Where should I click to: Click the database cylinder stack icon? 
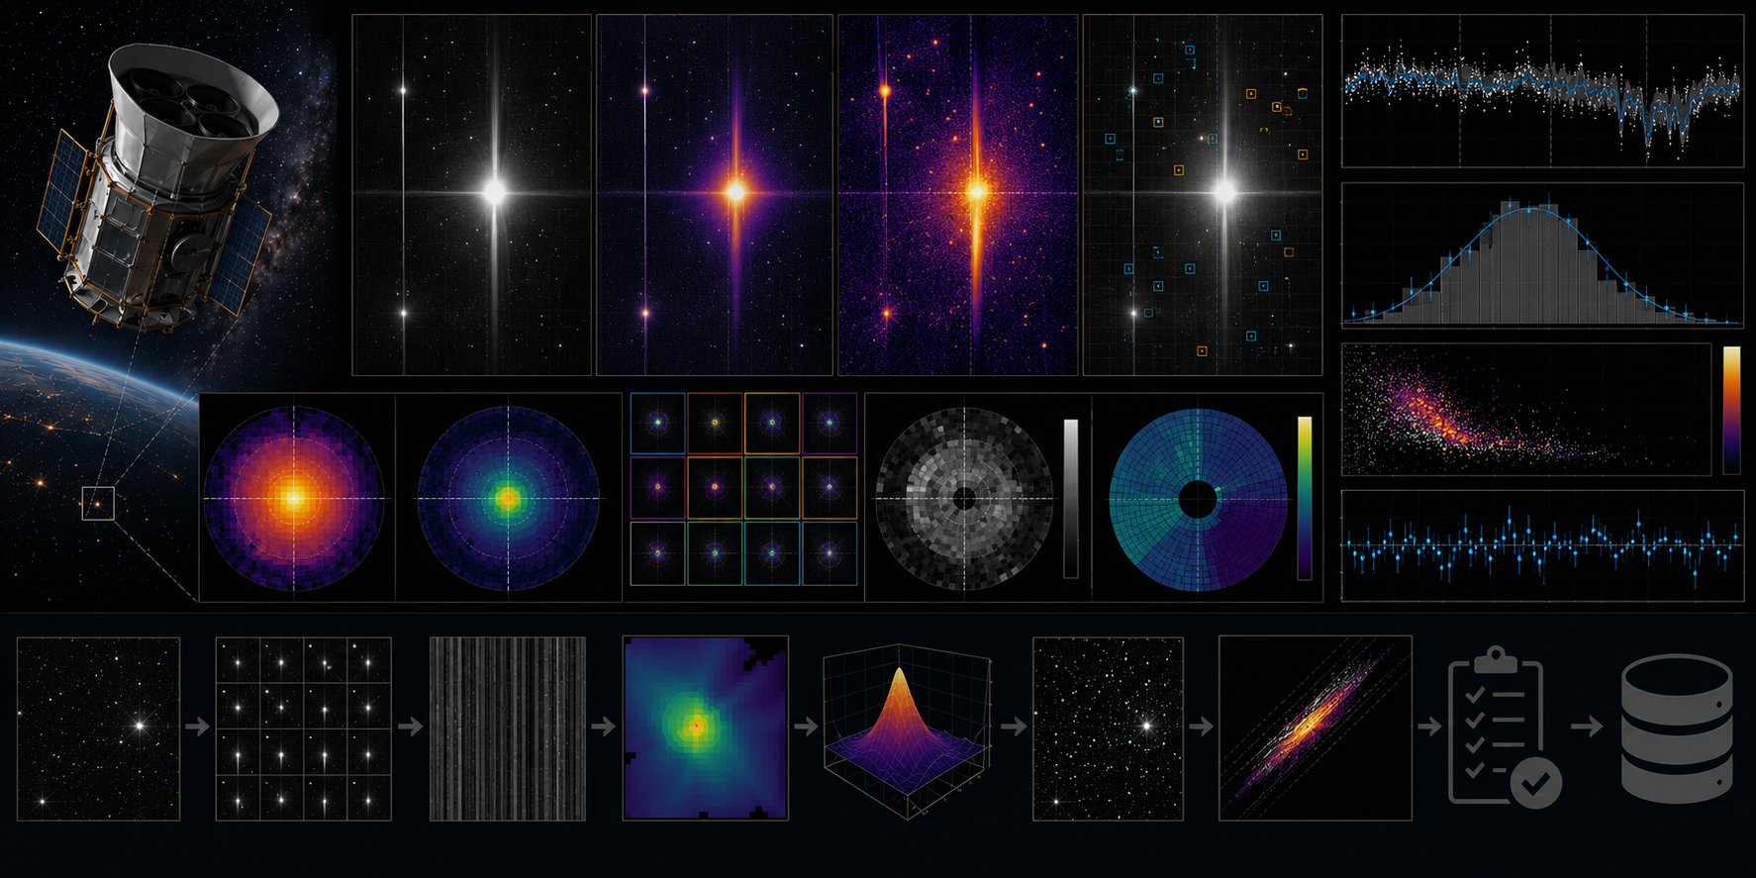[x=1678, y=728]
